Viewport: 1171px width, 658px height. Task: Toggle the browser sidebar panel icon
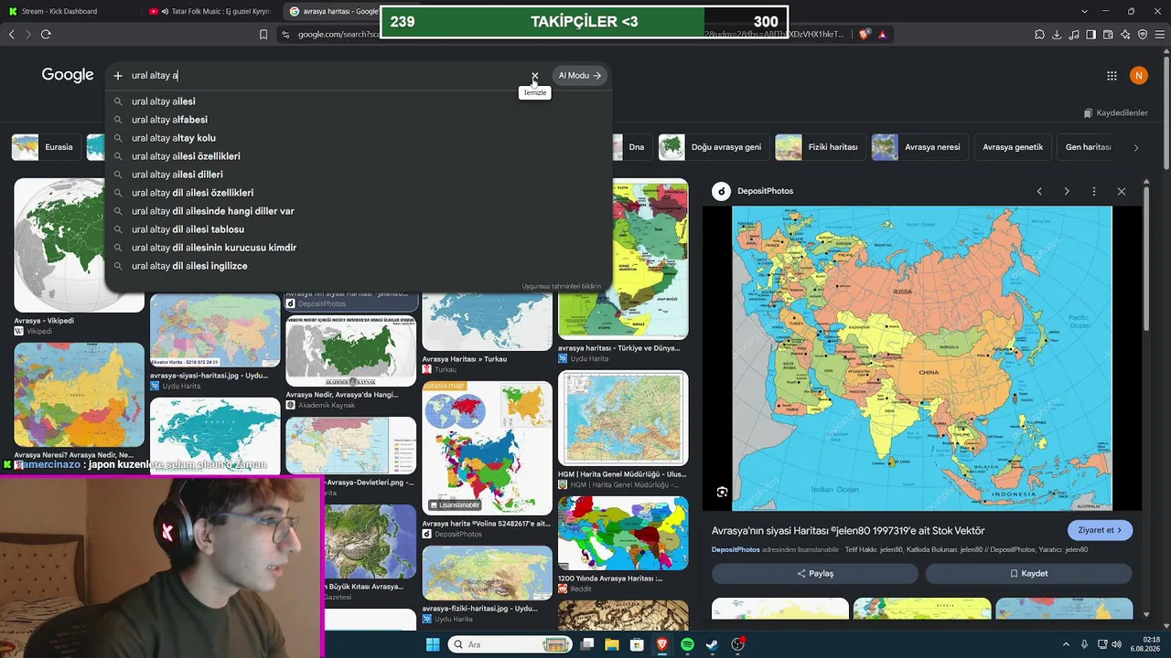pos(1090,35)
